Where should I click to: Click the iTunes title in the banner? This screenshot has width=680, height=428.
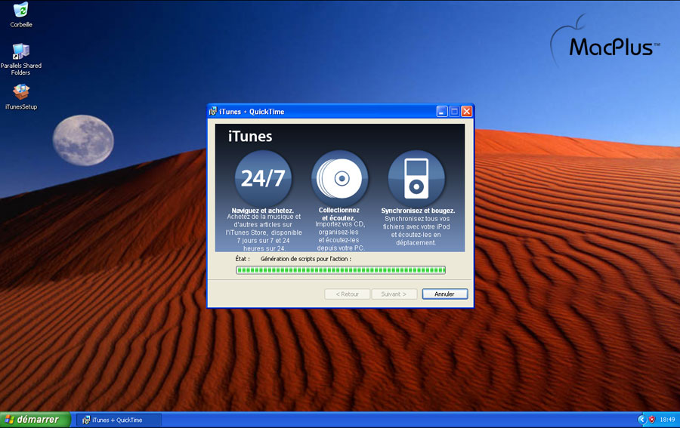coord(250,136)
